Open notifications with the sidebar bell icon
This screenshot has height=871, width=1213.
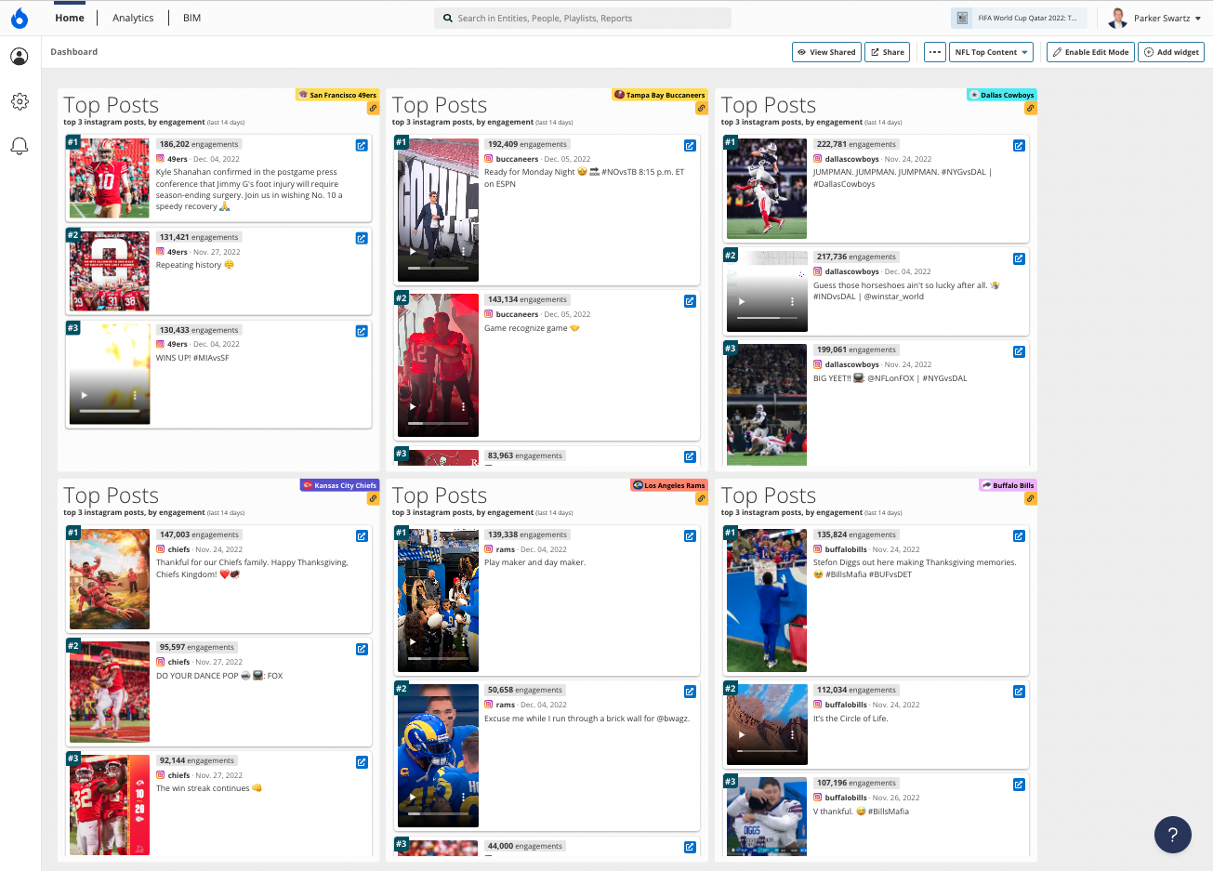point(20,146)
